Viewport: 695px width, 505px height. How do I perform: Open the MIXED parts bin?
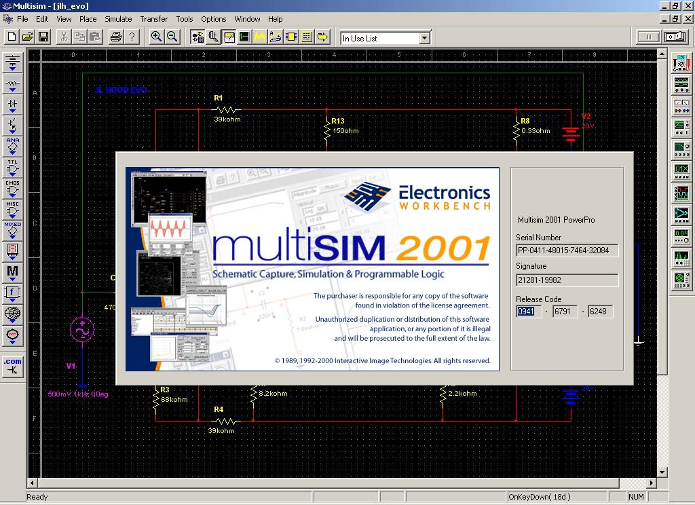pos(12,231)
